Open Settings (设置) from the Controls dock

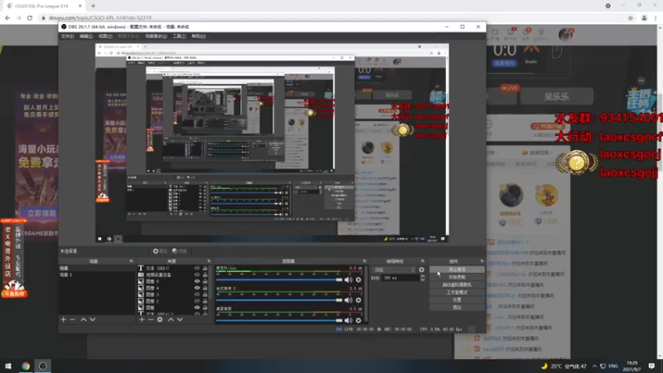pyautogui.click(x=457, y=300)
